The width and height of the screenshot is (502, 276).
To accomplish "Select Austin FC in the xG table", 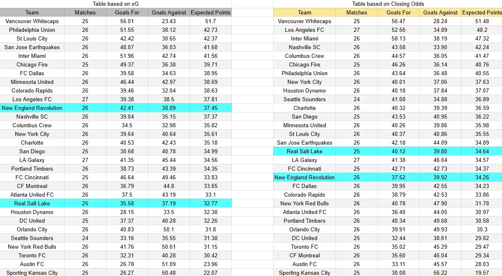I will 32,264.
